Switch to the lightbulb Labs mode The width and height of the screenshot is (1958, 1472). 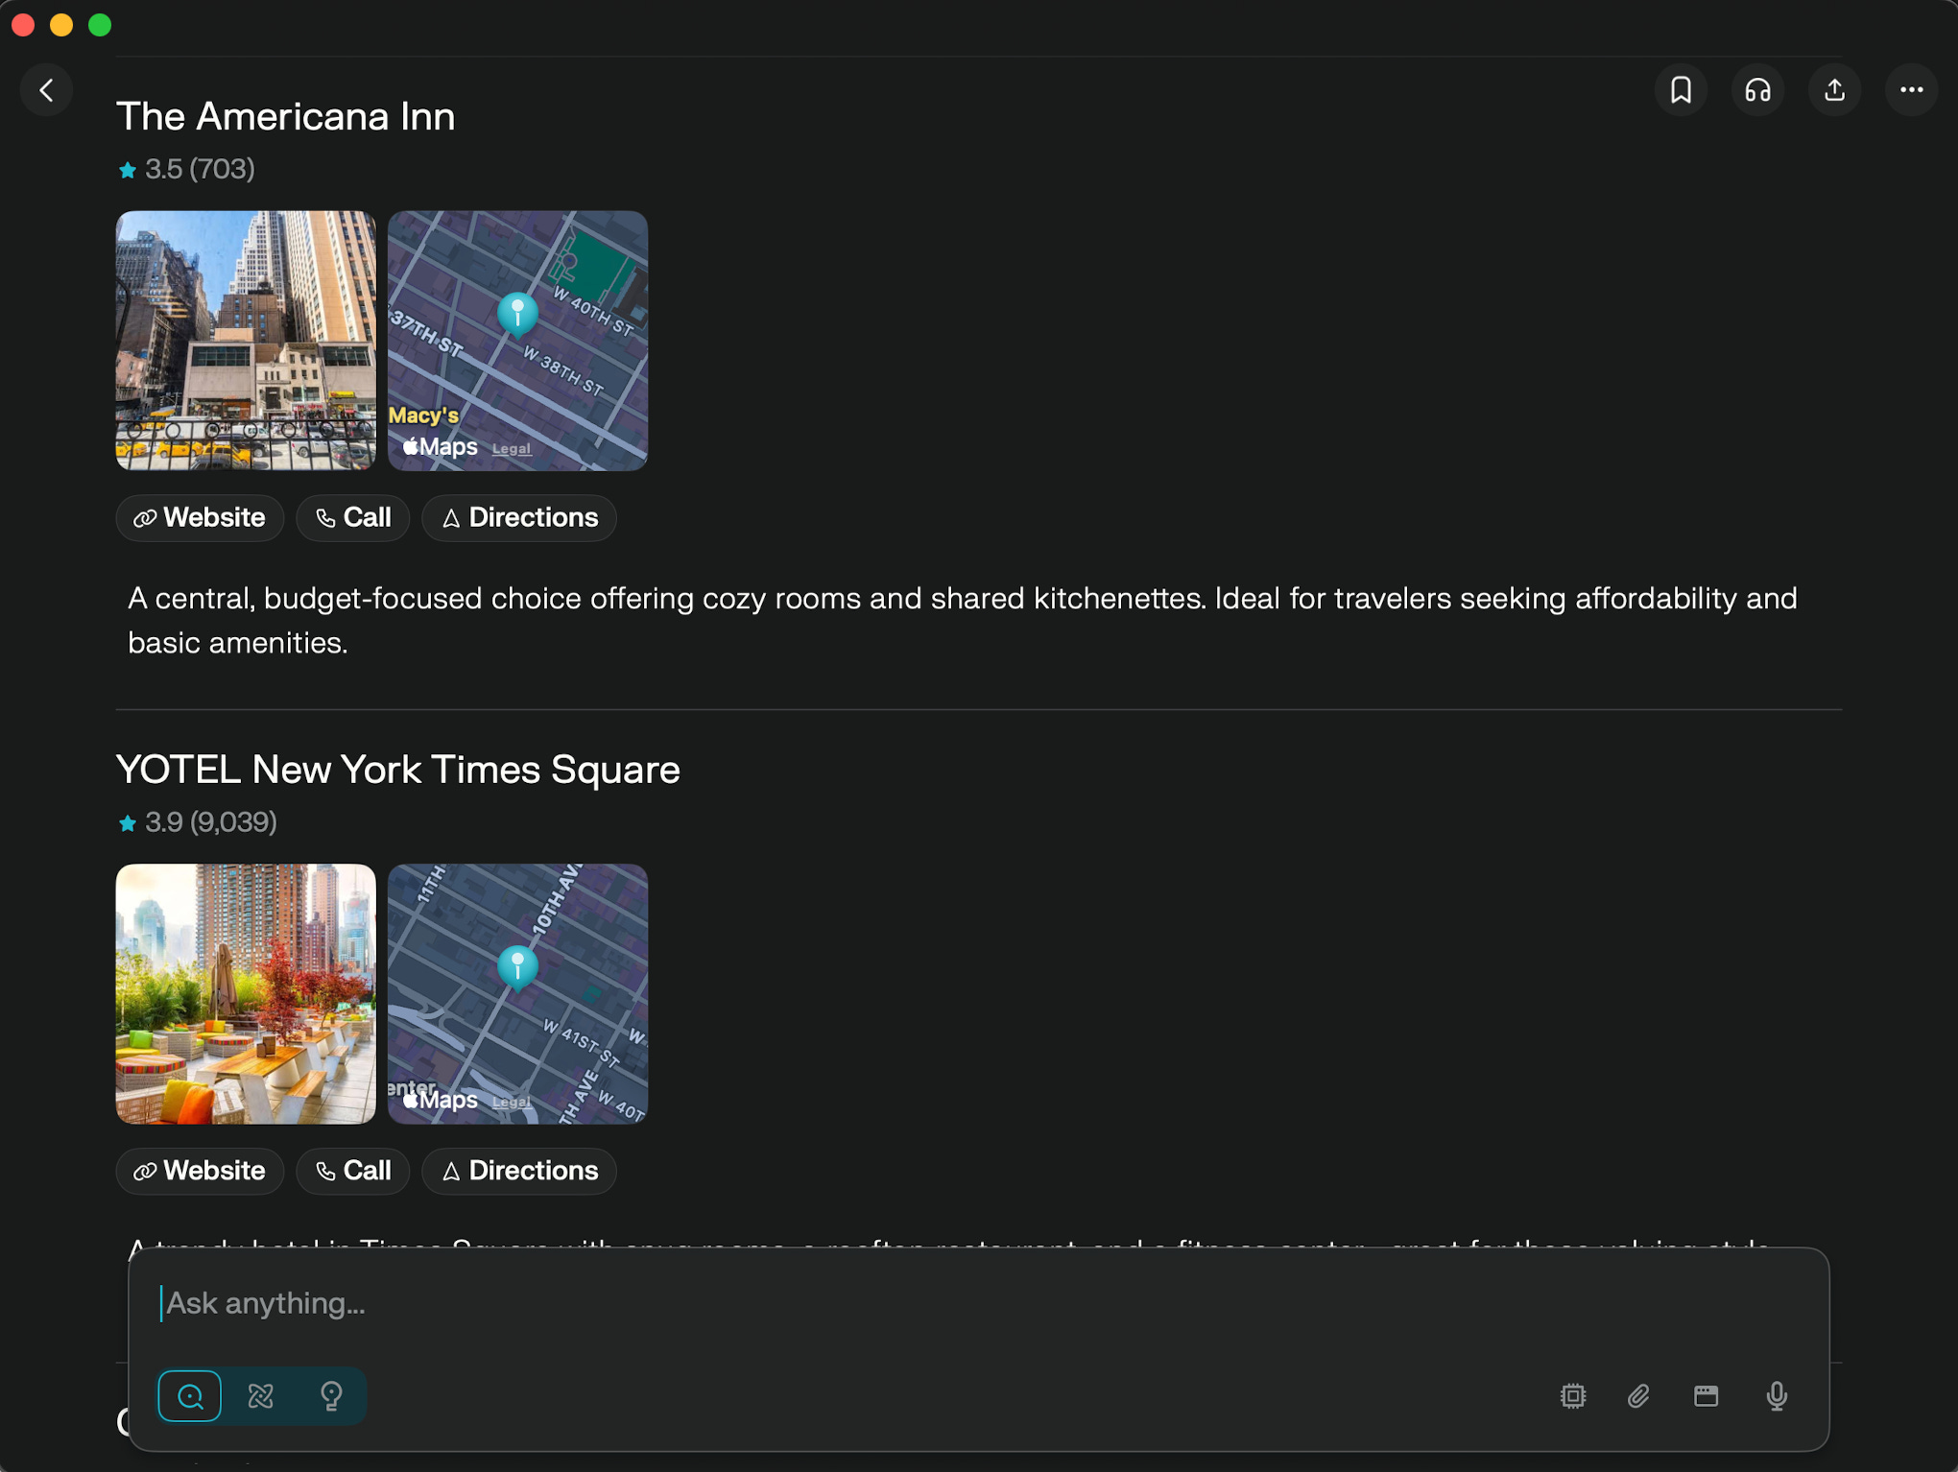[331, 1395]
